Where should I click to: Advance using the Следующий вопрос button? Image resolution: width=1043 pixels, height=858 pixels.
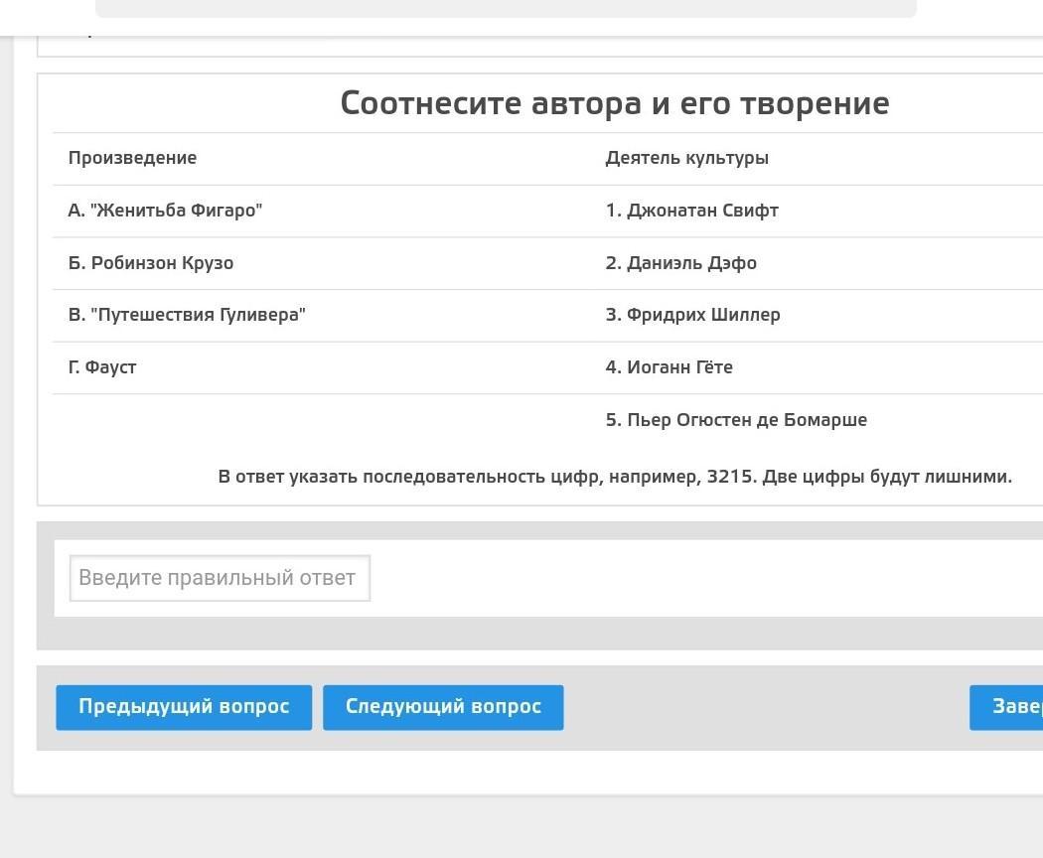point(443,707)
